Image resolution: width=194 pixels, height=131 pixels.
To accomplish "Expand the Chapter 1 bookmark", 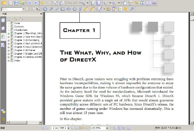I will tap(8, 33).
